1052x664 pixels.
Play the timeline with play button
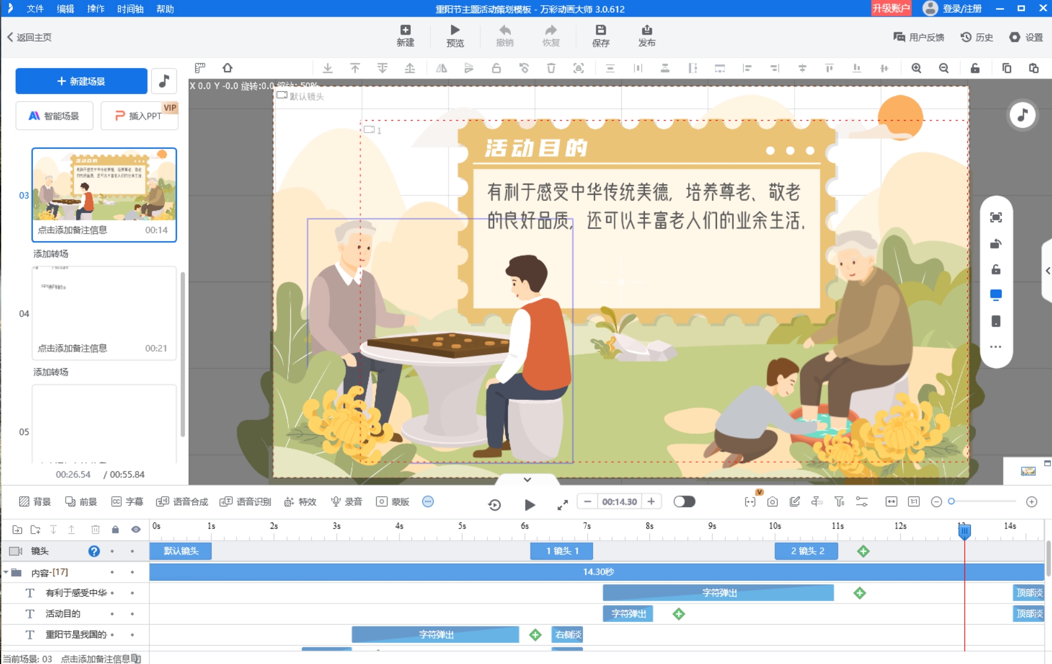[x=529, y=505]
